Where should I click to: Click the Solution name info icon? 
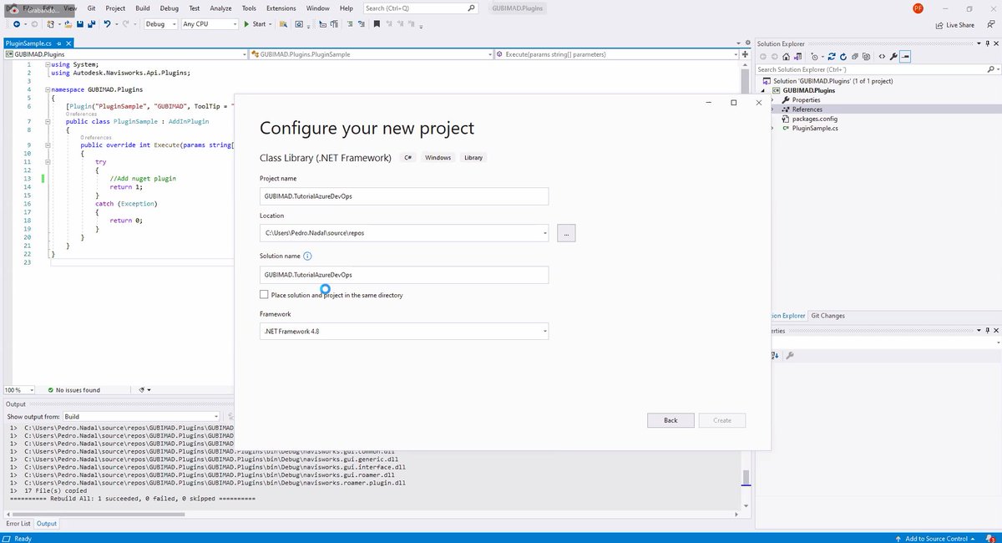[x=307, y=256]
